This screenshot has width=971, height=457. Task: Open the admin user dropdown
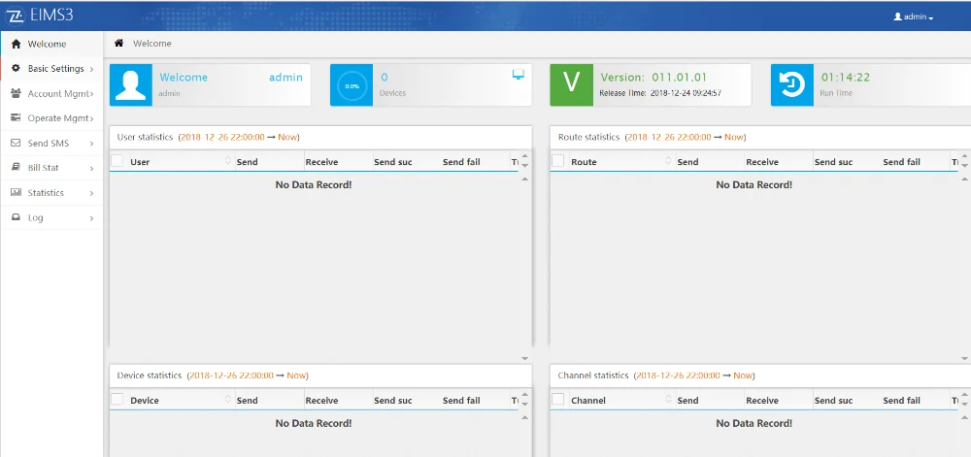[913, 17]
